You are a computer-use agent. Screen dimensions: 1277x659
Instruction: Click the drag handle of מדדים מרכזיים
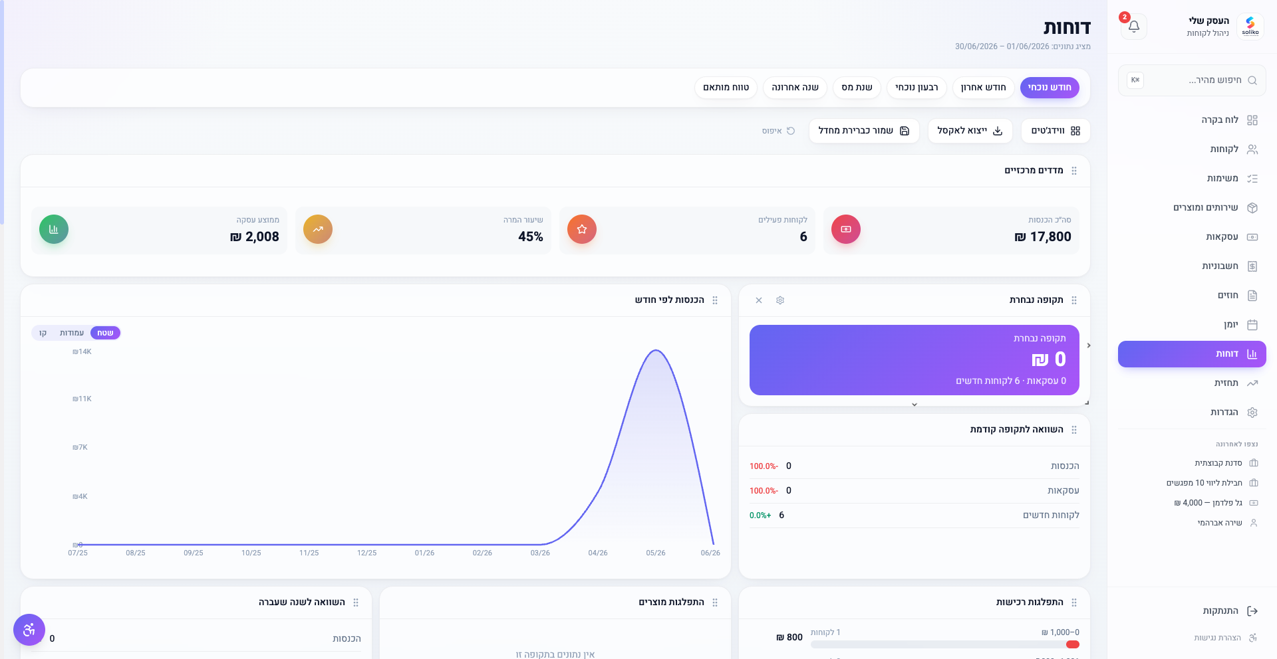coord(1074,171)
